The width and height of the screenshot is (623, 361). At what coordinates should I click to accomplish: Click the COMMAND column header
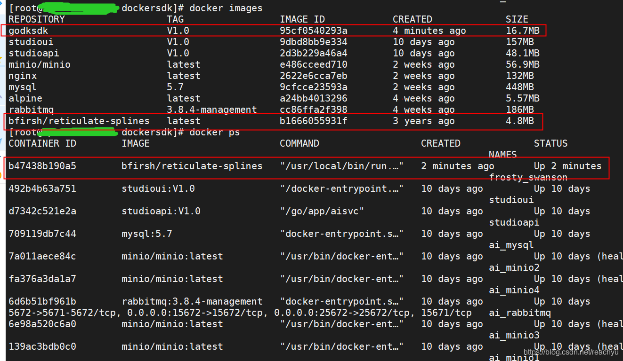(x=299, y=143)
